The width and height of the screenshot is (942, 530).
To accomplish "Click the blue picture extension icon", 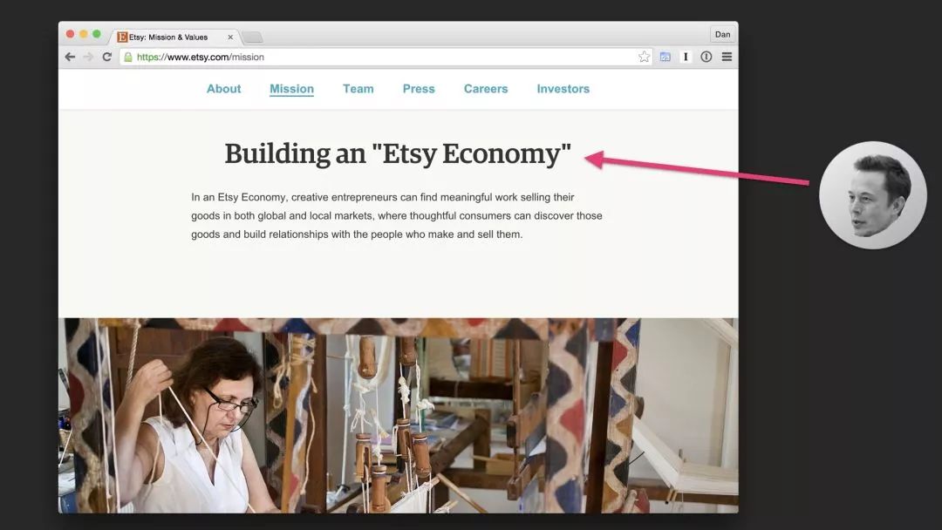I will pyautogui.click(x=665, y=57).
